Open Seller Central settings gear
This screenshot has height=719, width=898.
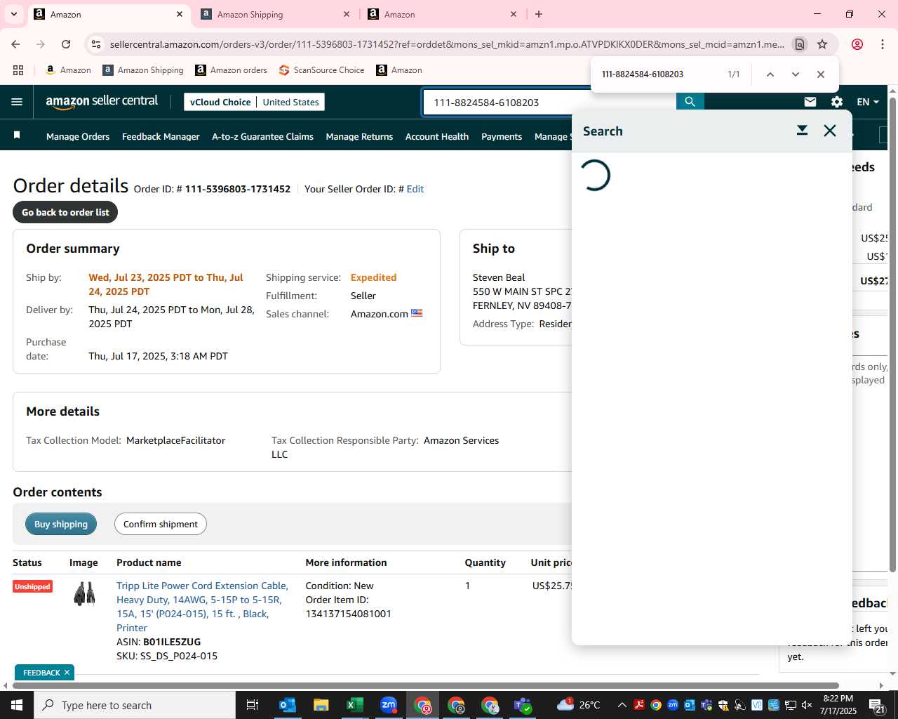(x=836, y=102)
